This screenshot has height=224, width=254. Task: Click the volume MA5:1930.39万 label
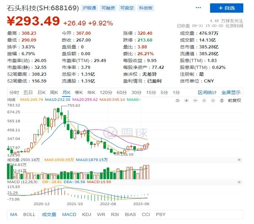59,160
